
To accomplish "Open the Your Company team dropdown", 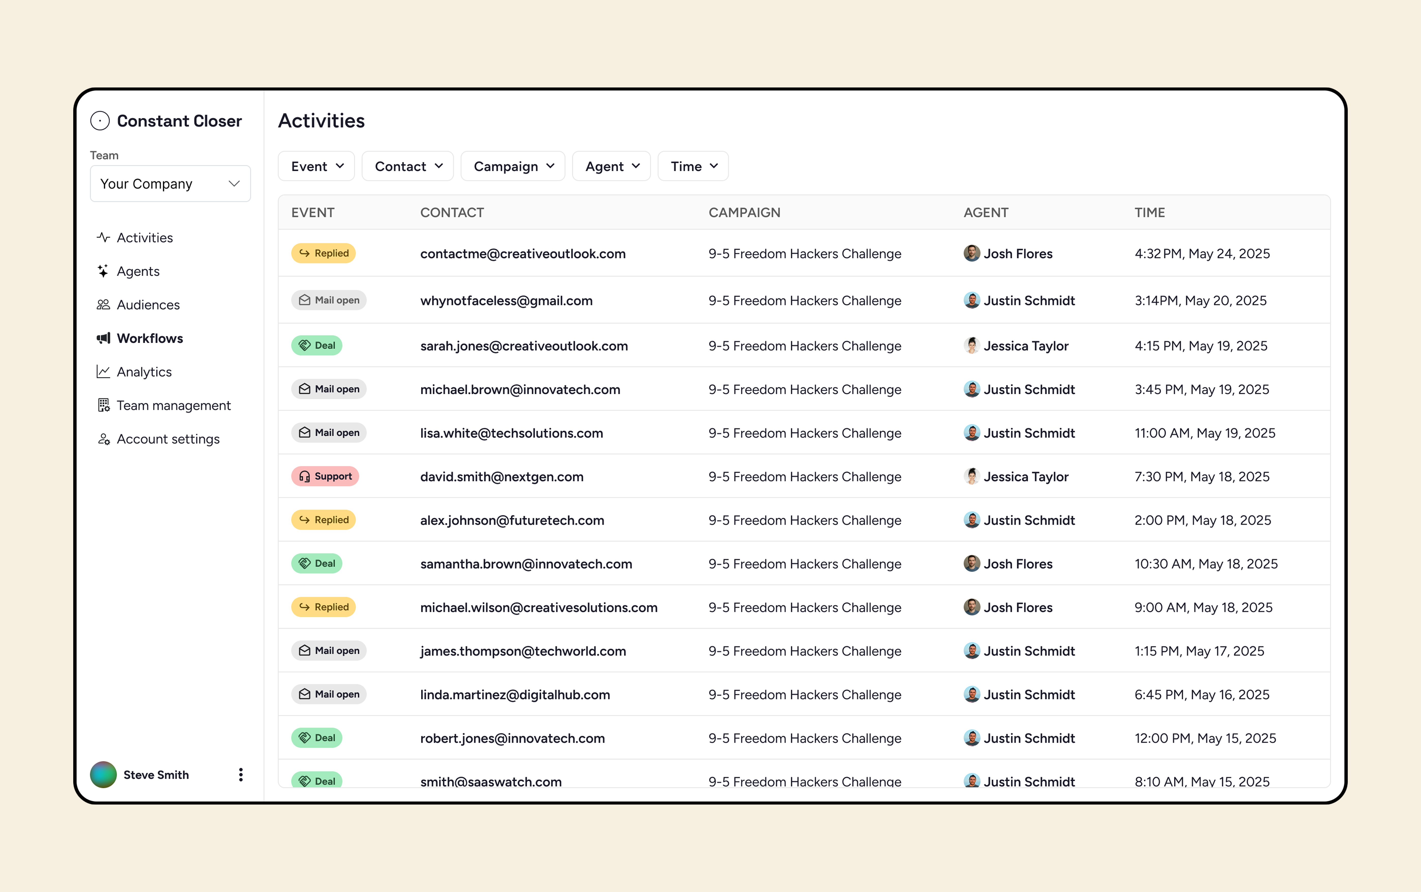I will click(170, 184).
